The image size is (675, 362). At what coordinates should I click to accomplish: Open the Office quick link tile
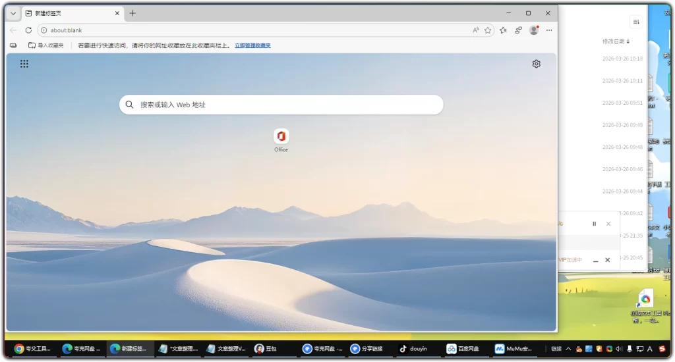click(281, 140)
